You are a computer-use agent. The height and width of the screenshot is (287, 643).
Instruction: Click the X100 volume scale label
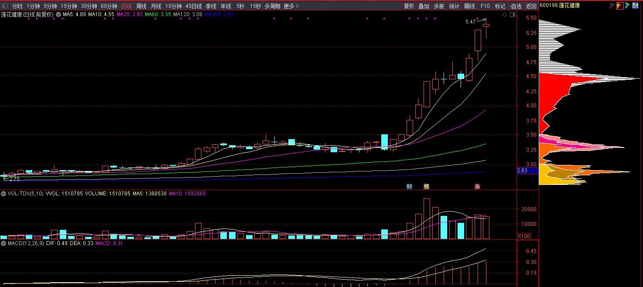coord(523,236)
